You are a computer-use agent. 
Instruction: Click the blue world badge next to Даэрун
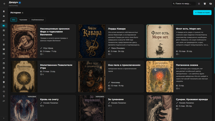coord(20,2)
